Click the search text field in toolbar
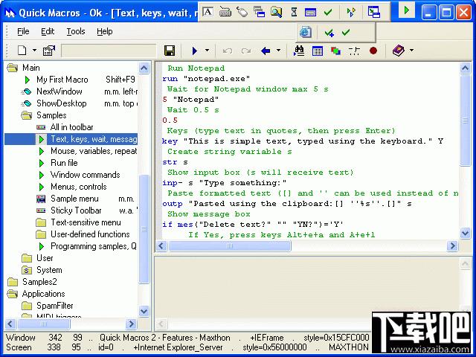The width and height of the screenshot is (476, 357). [109, 51]
